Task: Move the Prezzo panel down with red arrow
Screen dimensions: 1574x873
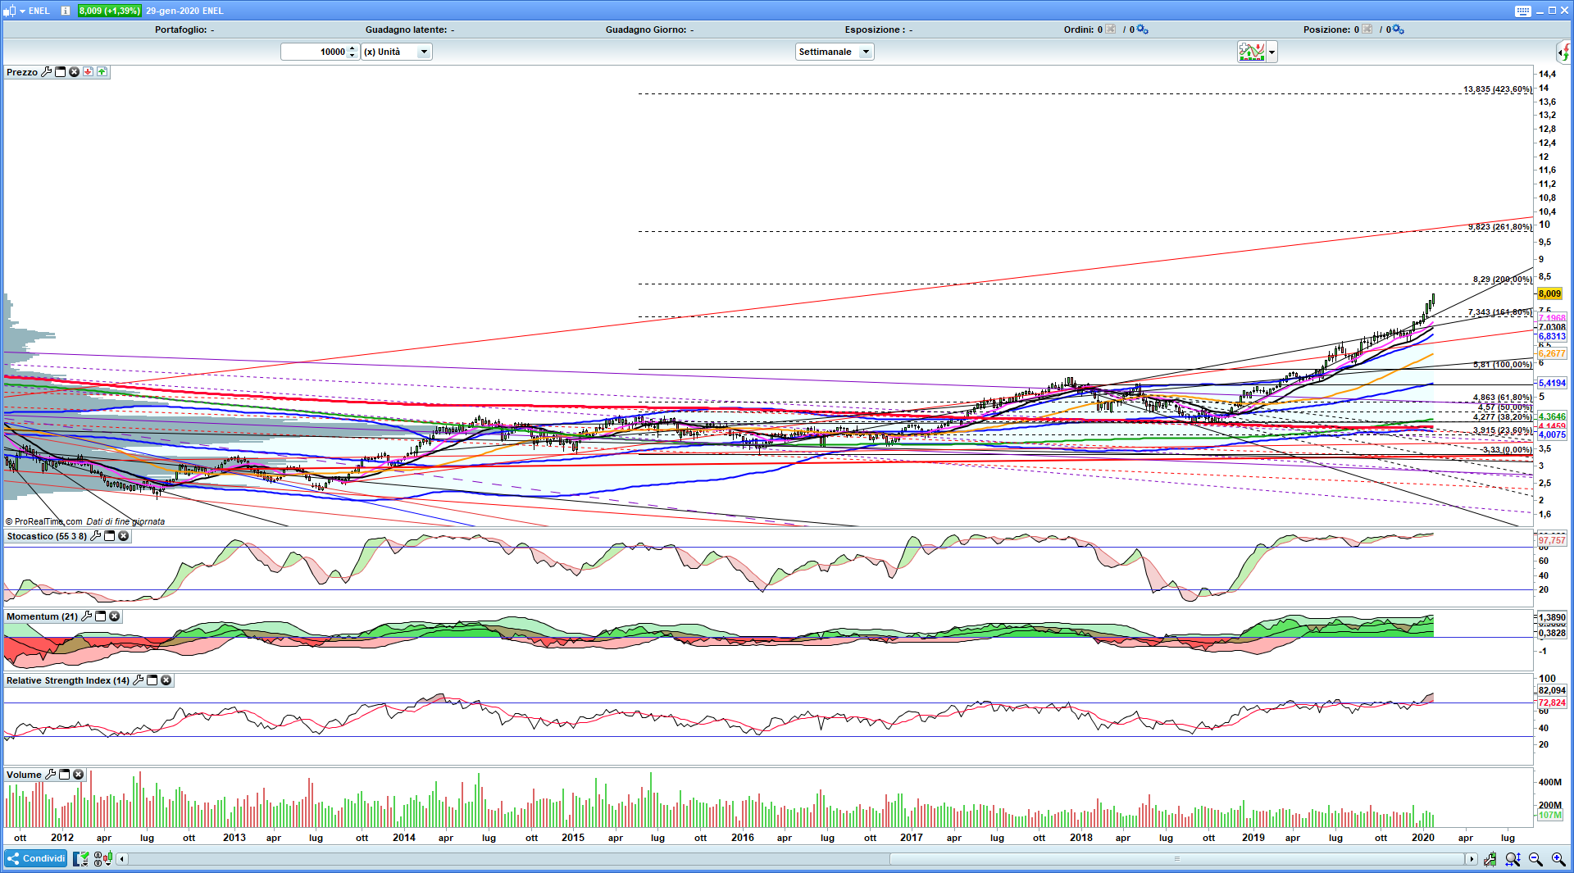Action: [x=88, y=72]
